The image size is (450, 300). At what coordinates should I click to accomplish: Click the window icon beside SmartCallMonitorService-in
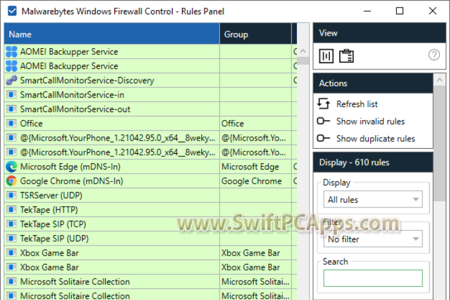(x=11, y=94)
